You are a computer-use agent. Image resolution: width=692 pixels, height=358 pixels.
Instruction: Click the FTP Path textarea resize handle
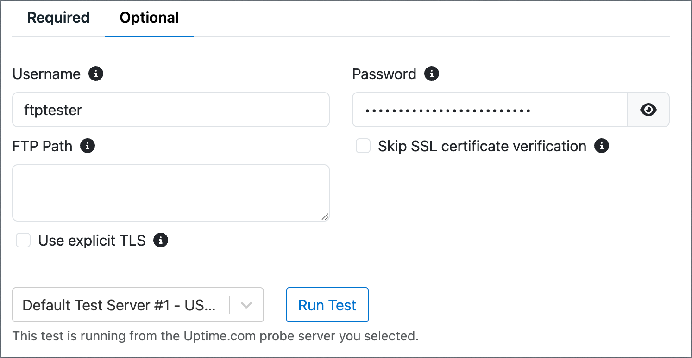(x=325, y=216)
